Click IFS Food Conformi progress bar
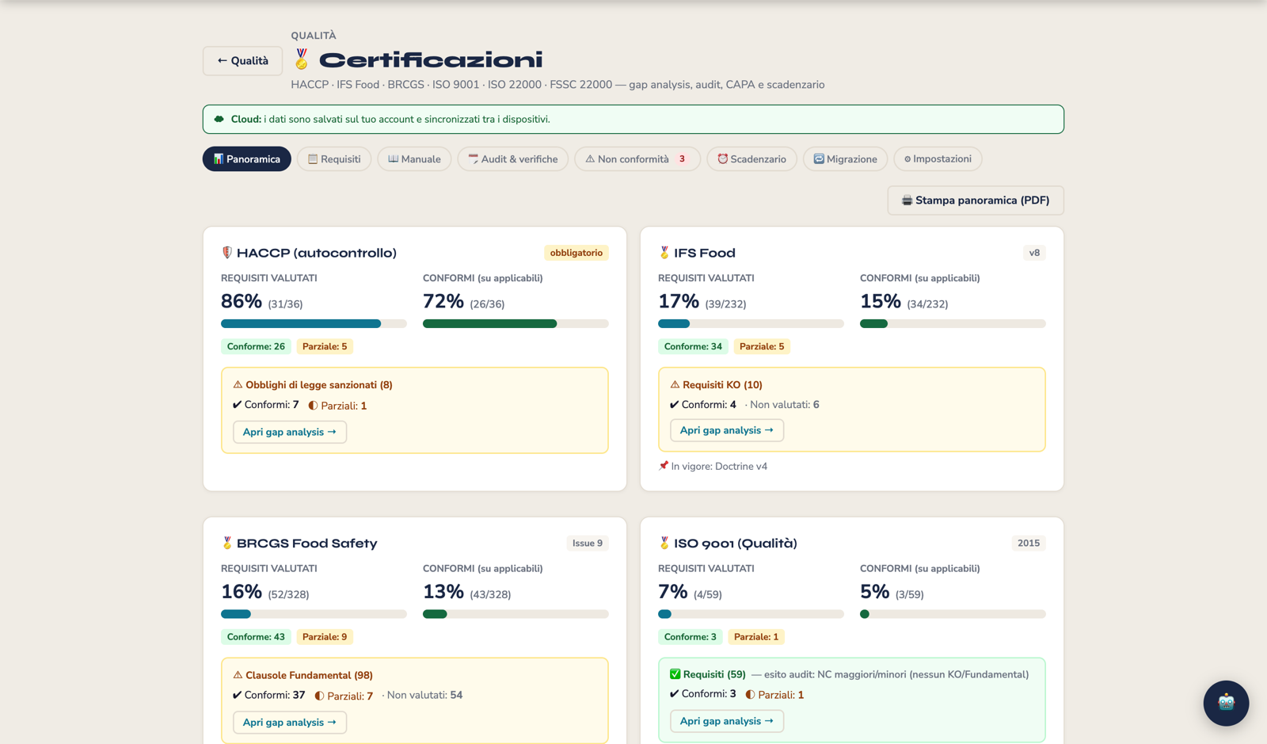The image size is (1267, 744). (x=953, y=323)
